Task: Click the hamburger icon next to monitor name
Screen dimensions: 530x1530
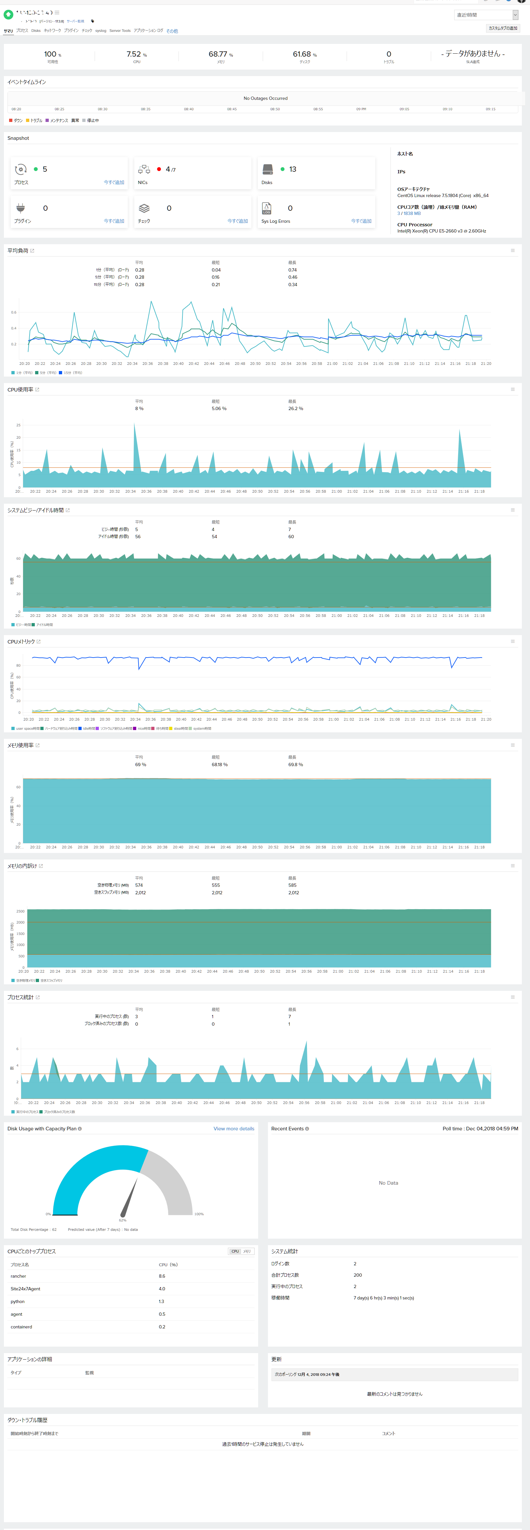Action: click(x=57, y=12)
